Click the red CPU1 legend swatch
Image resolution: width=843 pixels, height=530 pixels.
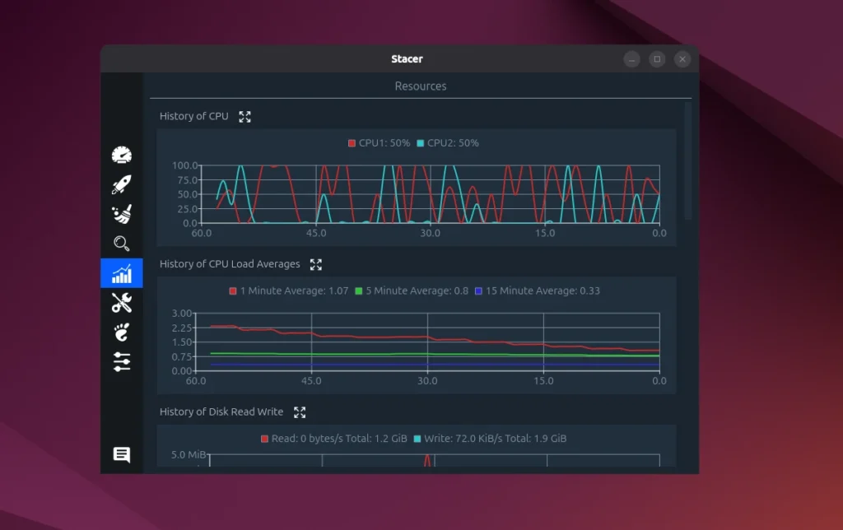pos(352,143)
